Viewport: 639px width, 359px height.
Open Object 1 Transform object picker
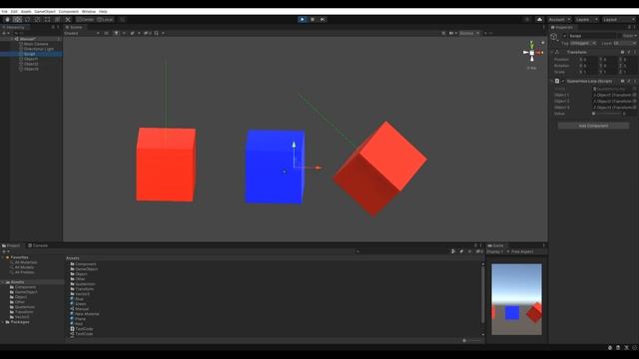(635, 95)
